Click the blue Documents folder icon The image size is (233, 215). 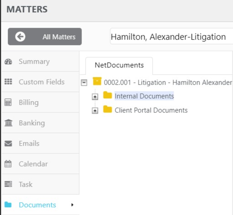tap(8, 205)
